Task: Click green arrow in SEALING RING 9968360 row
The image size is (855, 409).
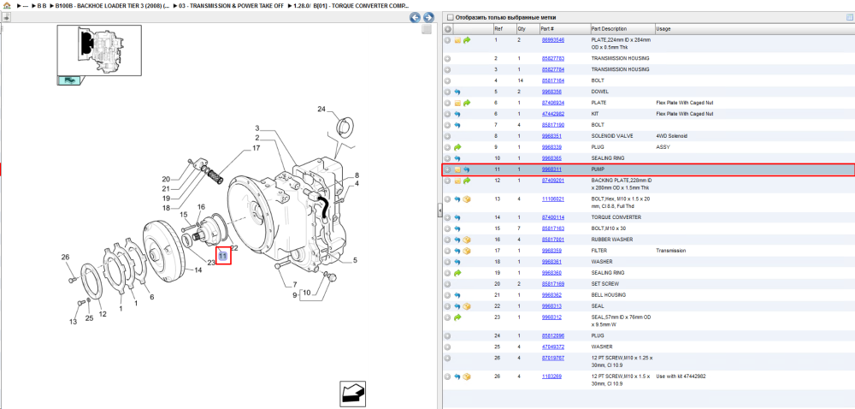Action: [457, 273]
